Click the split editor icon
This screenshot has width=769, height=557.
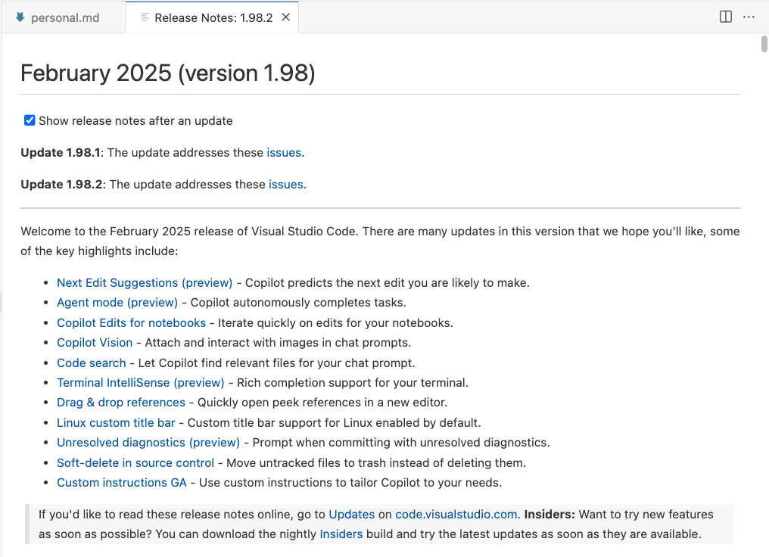tap(726, 17)
